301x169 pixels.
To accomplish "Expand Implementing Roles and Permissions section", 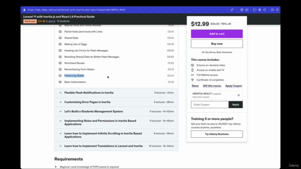I will 116,123.
